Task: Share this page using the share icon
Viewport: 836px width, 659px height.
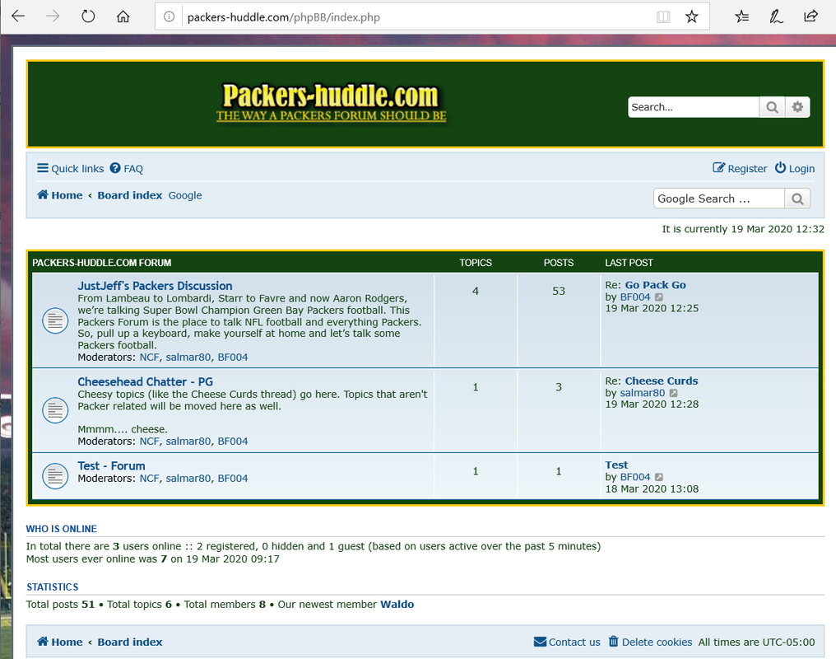Action: click(x=810, y=16)
